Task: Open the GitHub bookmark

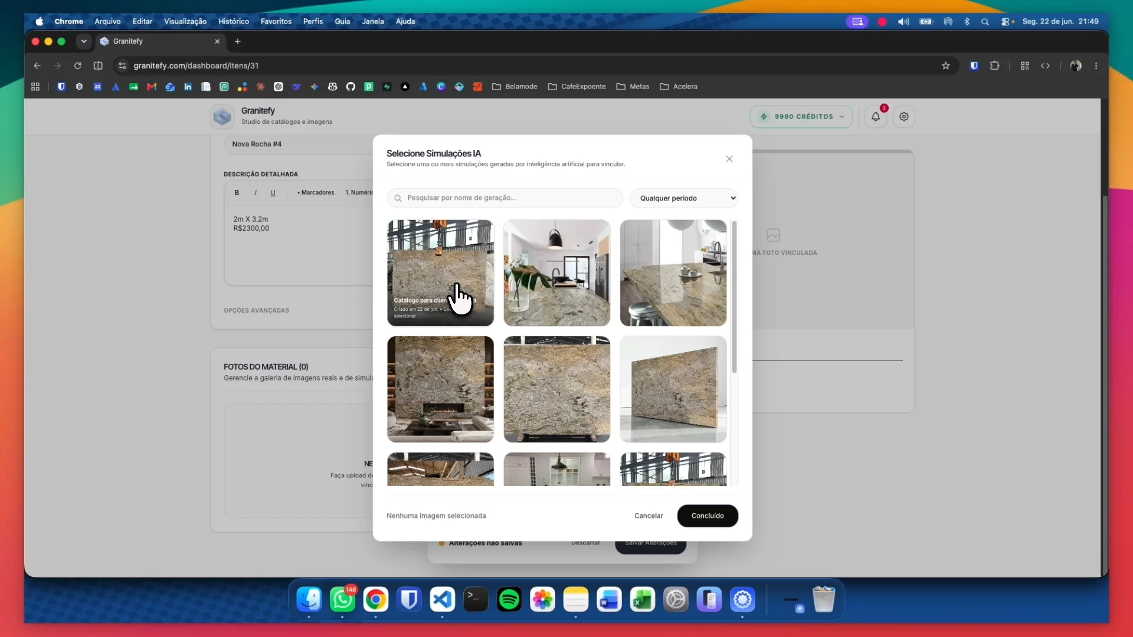Action: [x=351, y=87]
